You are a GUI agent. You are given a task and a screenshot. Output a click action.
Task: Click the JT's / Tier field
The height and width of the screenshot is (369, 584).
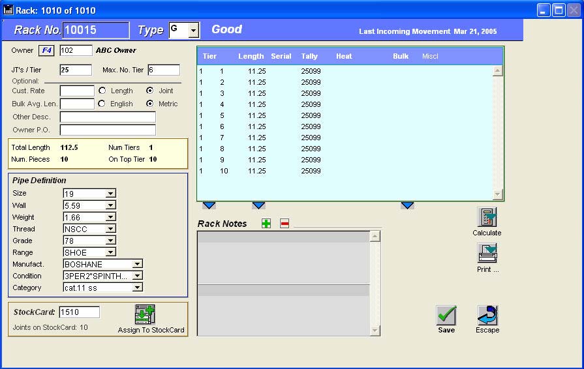tap(76, 70)
